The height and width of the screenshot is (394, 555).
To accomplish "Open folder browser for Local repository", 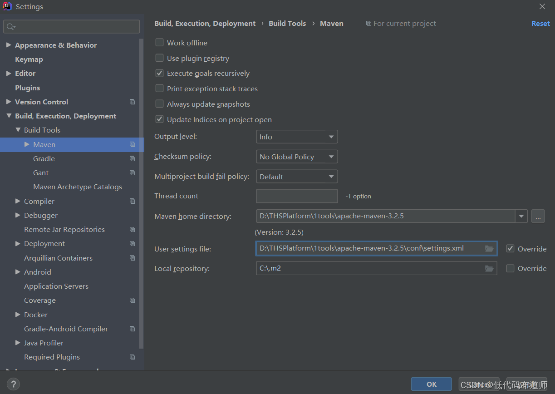I will 489,268.
